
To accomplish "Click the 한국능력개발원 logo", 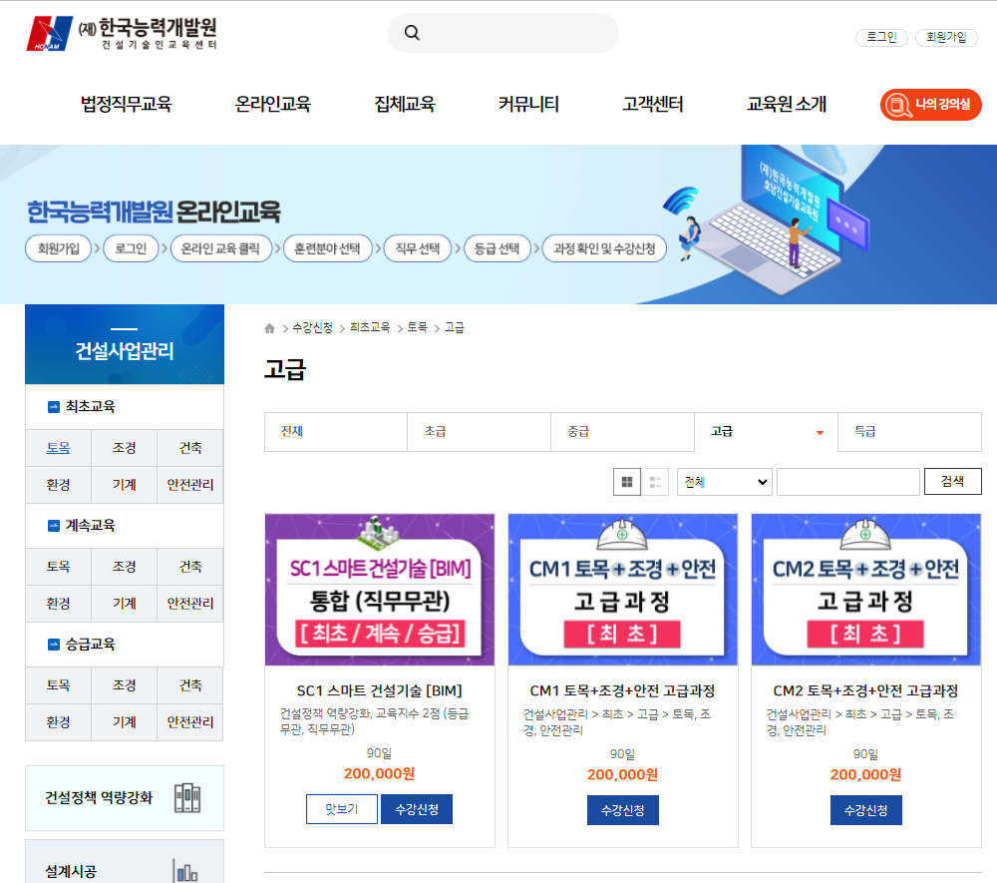I will pyautogui.click(x=121, y=33).
